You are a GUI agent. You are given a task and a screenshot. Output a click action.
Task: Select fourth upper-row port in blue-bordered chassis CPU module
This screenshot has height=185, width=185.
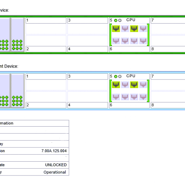pyautogui.click(x=143, y=85)
